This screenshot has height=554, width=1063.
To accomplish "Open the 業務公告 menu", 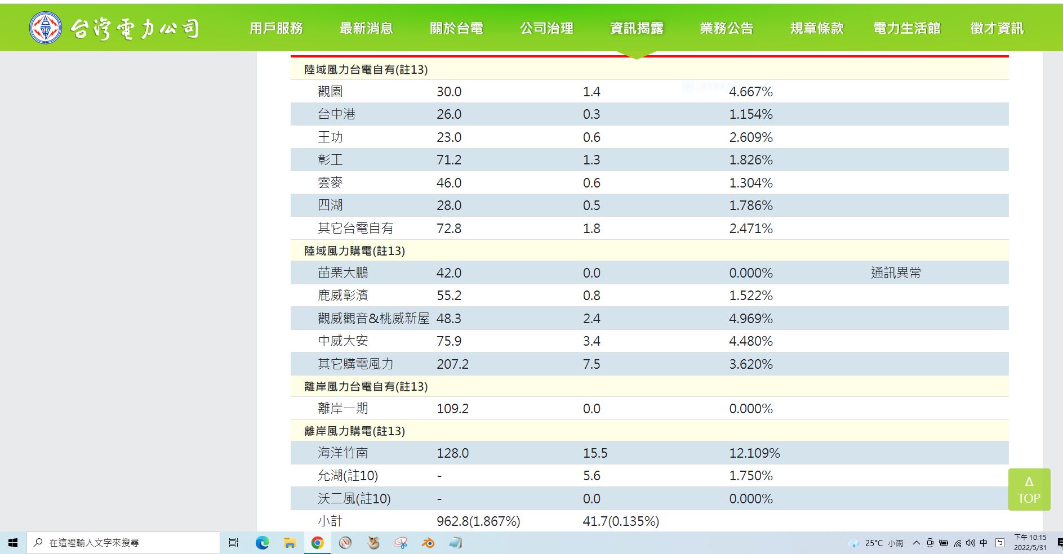I will coord(727,28).
